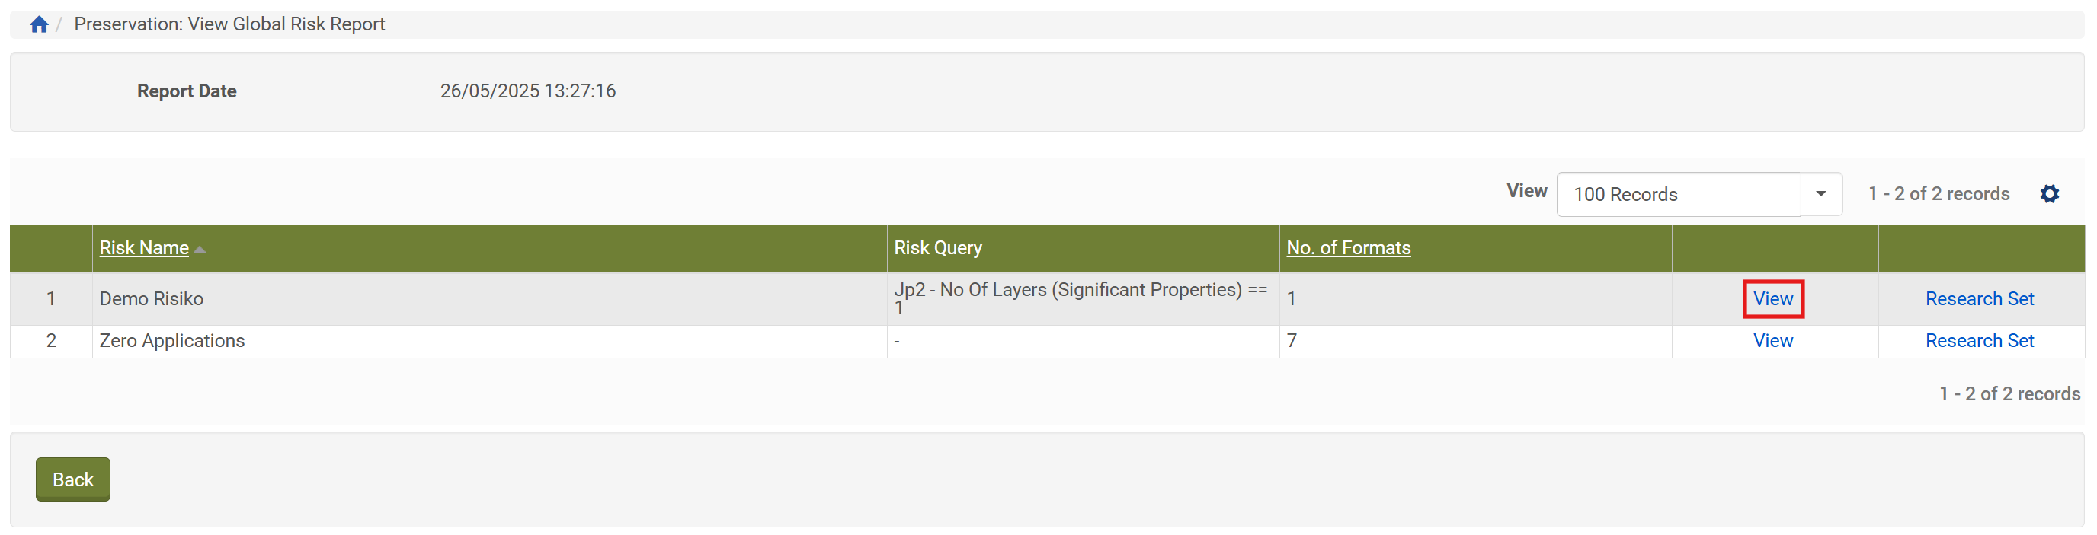Sort by No. of Formats column

click(x=1348, y=248)
